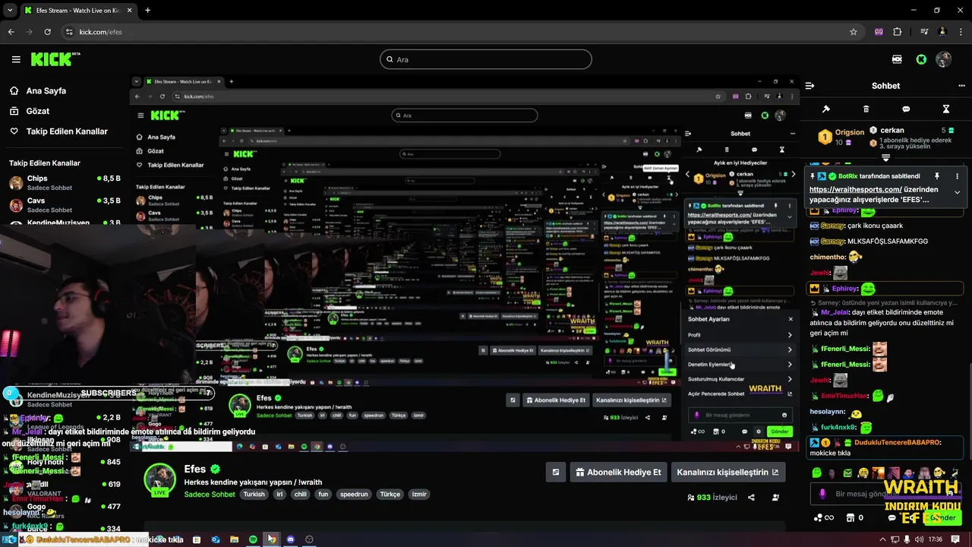972x547 pixels.
Task: Click the hourglass icon in chat toolbar
Action: (x=946, y=109)
